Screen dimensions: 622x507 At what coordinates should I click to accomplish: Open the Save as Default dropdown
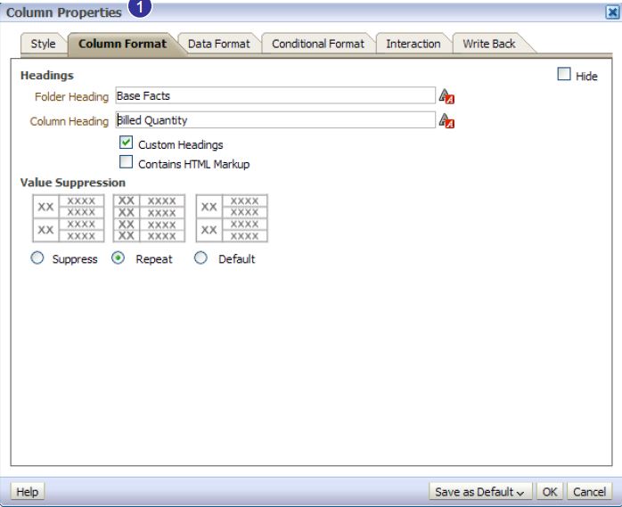[x=480, y=492]
